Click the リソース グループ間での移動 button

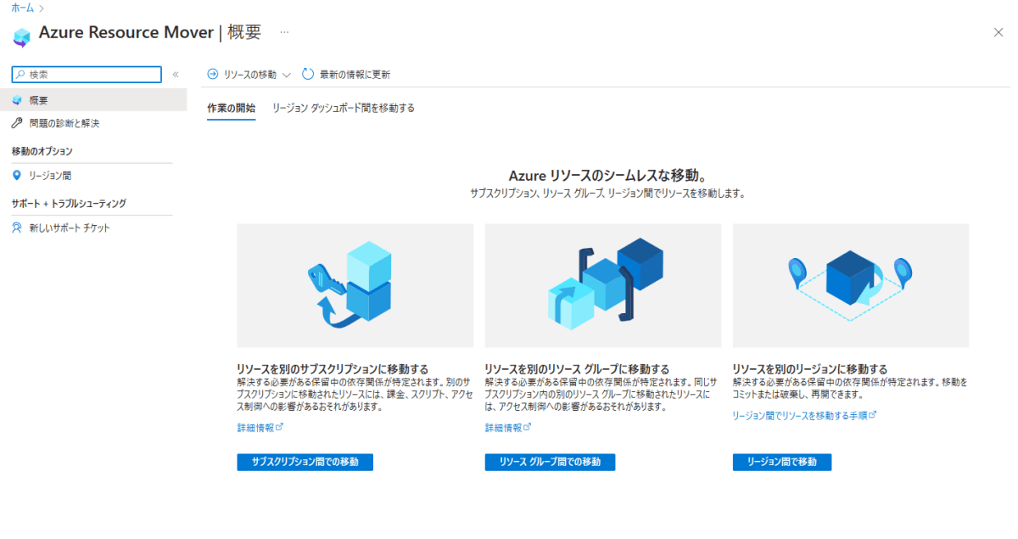(550, 462)
